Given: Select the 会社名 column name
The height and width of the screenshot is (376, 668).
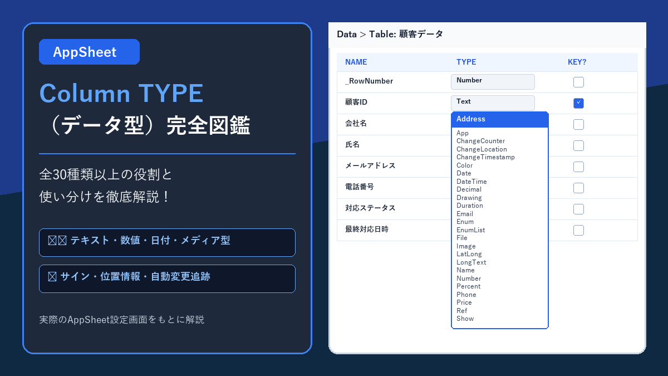Looking at the screenshot, I should click(356, 124).
